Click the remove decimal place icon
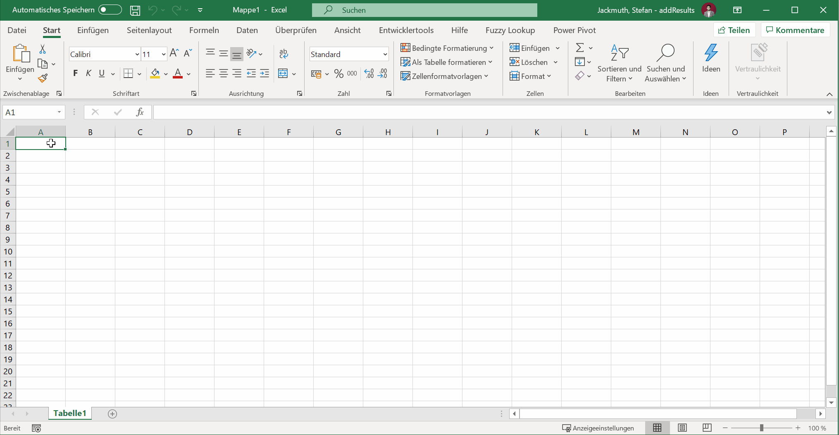The height and width of the screenshot is (435, 839). 383,74
